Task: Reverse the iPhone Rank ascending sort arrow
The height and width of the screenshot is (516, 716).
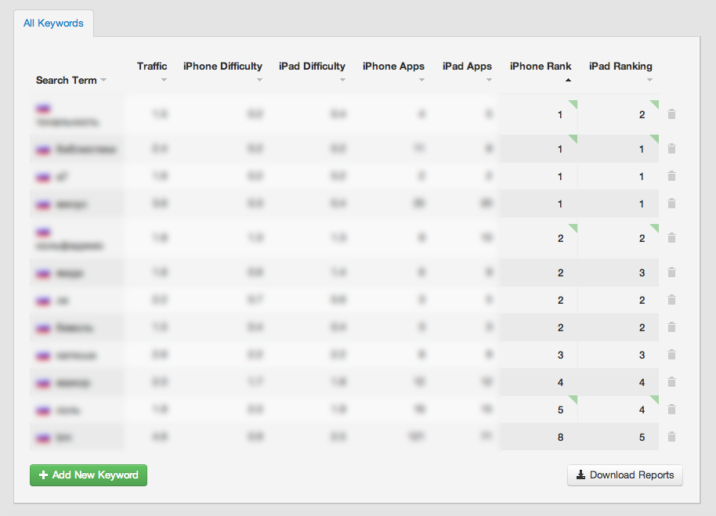Action: tap(568, 80)
